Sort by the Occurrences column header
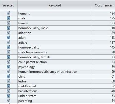 point(103,5)
